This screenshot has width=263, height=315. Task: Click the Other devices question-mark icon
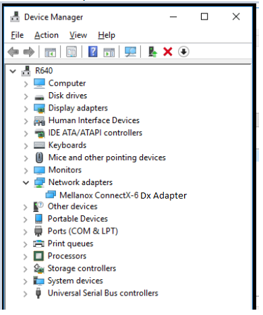38,207
